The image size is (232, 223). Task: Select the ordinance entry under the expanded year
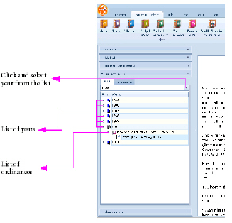tap(146, 132)
